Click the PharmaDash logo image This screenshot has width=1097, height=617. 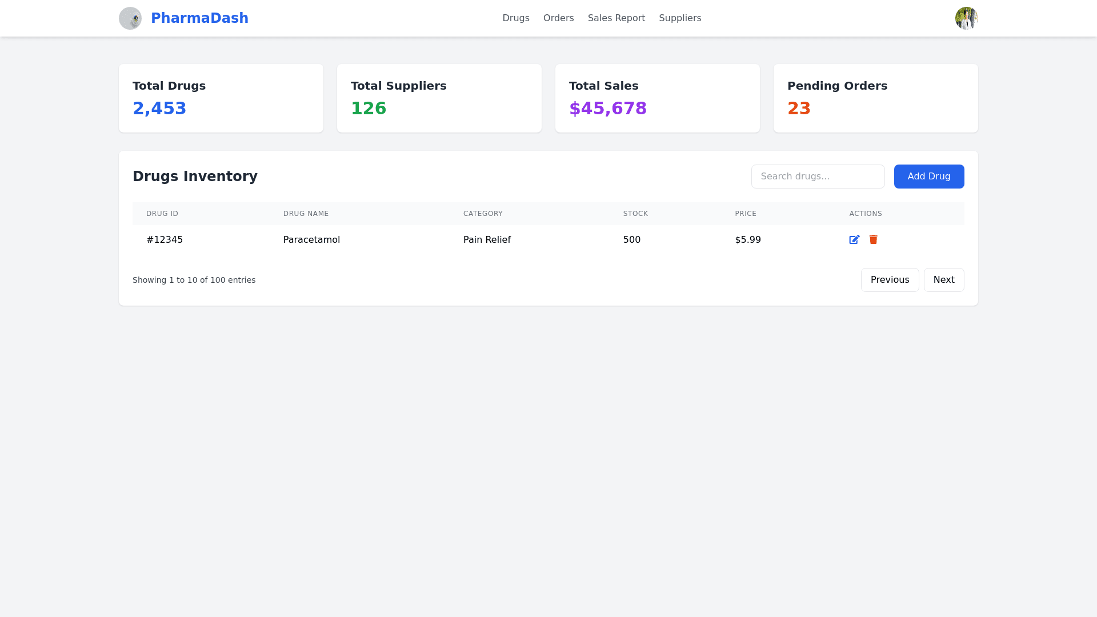130,18
